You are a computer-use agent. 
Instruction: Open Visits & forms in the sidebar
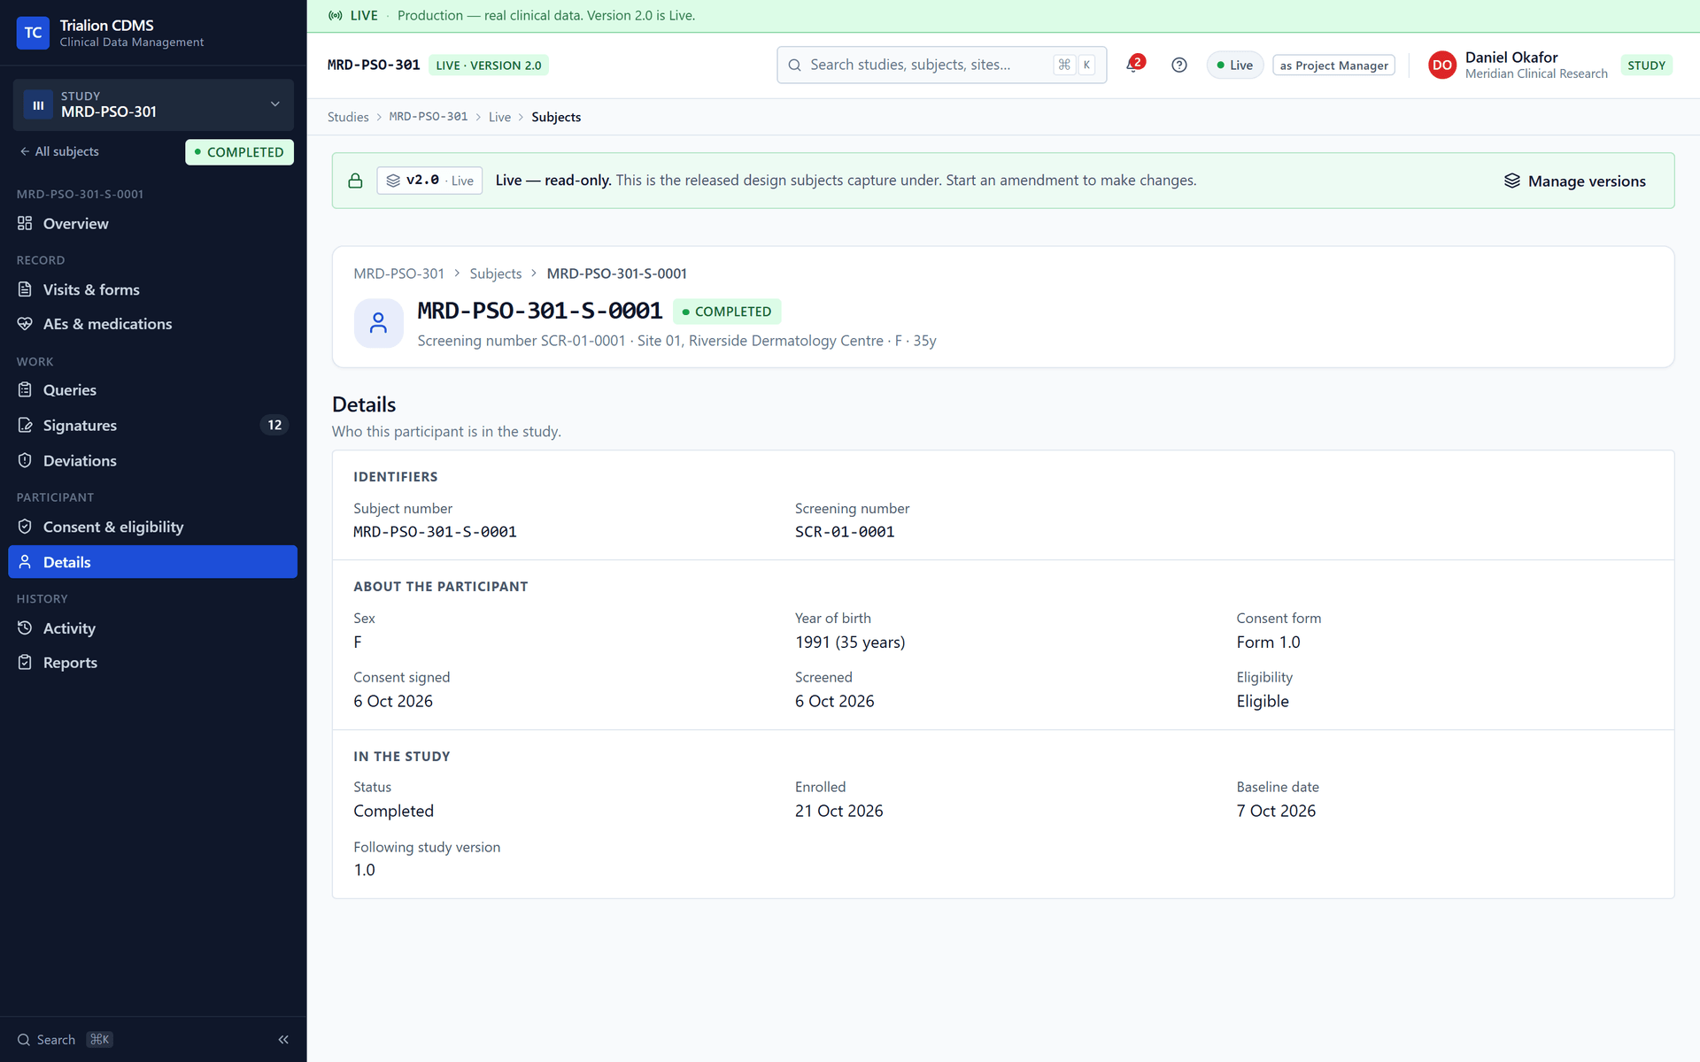pyautogui.click(x=152, y=289)
